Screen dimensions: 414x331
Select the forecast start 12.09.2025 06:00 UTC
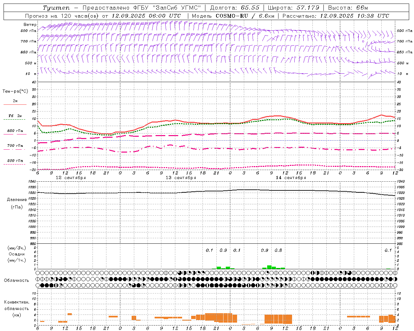tap(146, 16)
